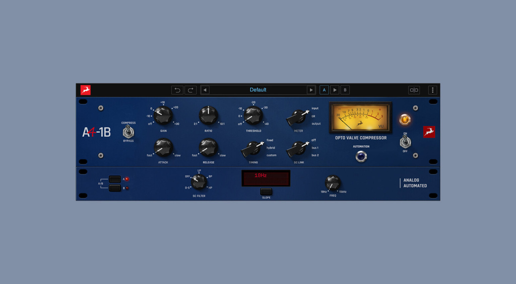Load the previous preset with left arrow
The width and height of the screenshot is (516, 284).
coord(205,90)
